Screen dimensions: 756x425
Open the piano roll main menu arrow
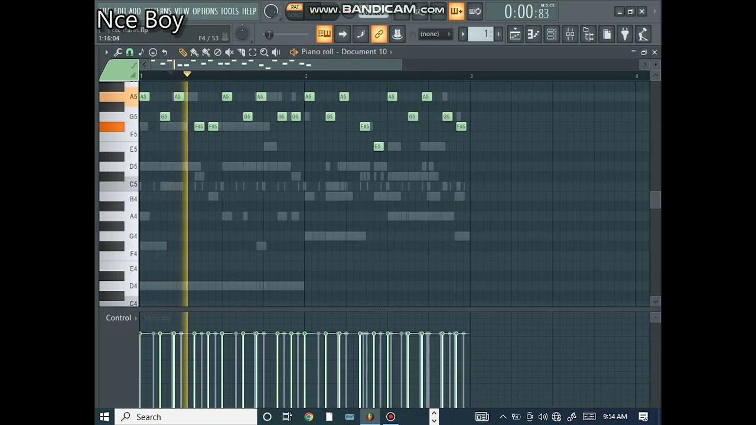click(106, 52)
